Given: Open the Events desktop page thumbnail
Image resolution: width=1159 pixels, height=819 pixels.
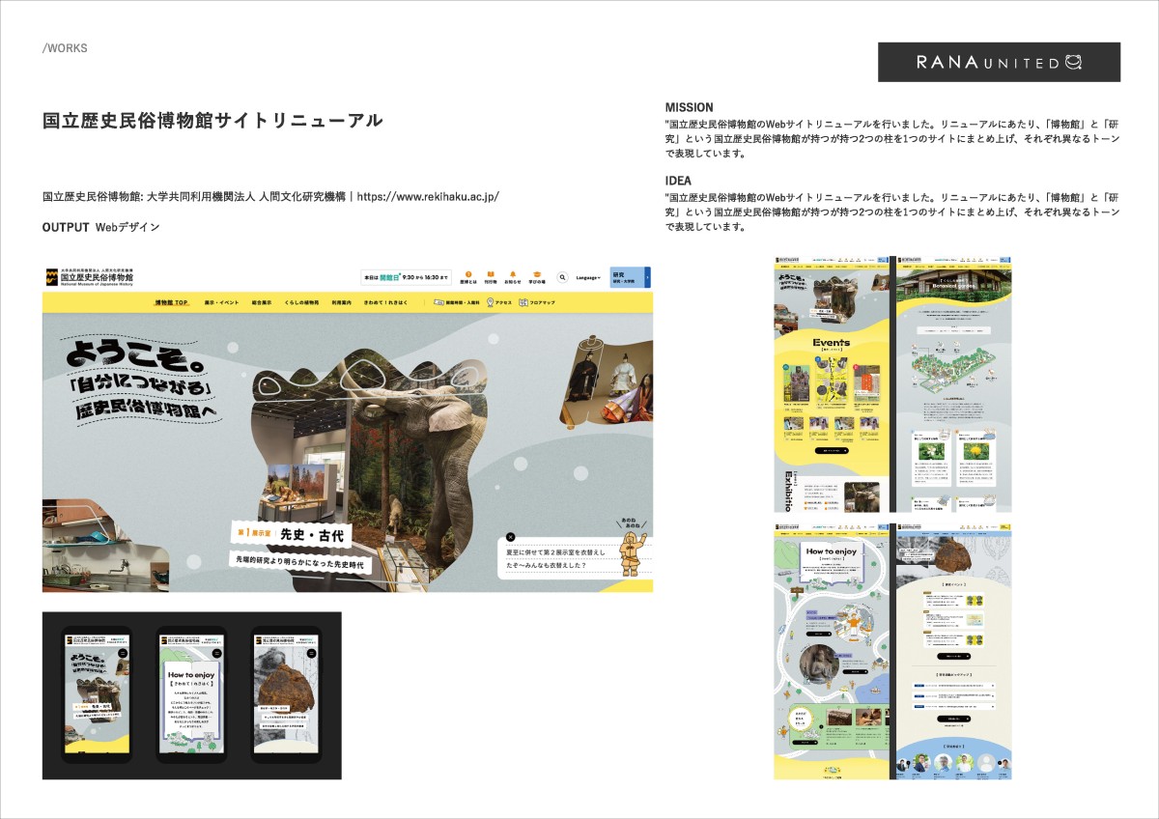Looking at the screenshot, I should click(x=831, y=383).
